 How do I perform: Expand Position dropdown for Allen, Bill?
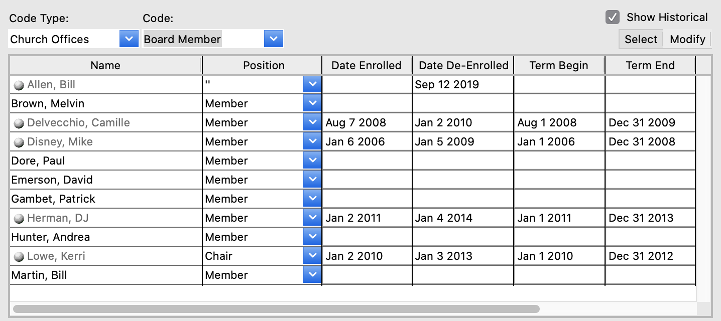pyautogui.click(x=312, y=84)
